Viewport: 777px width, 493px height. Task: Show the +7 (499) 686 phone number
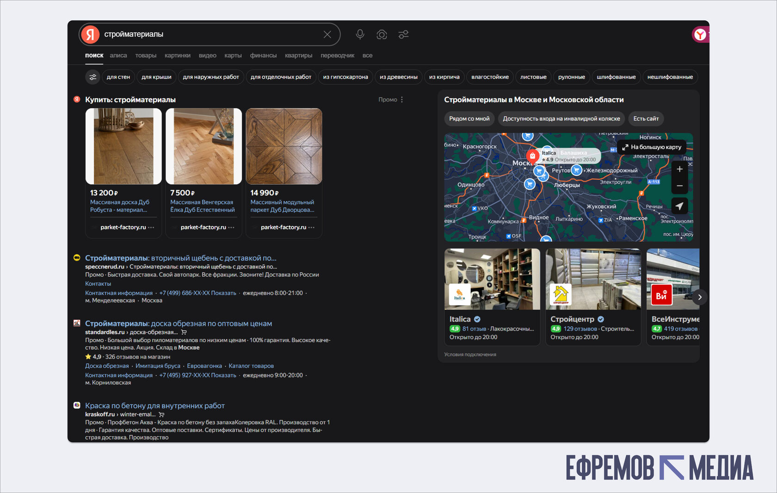[197, 293]
